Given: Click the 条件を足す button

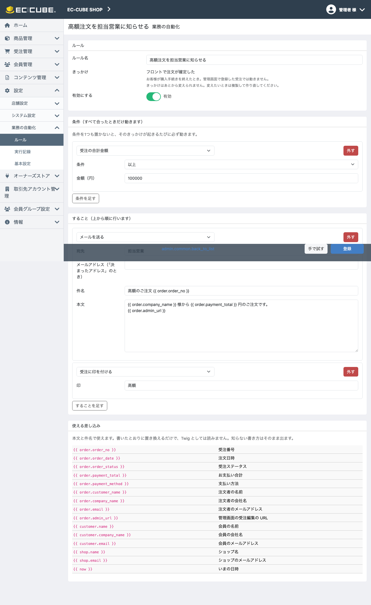Looking at the screenshot, I should click(86, 199).
